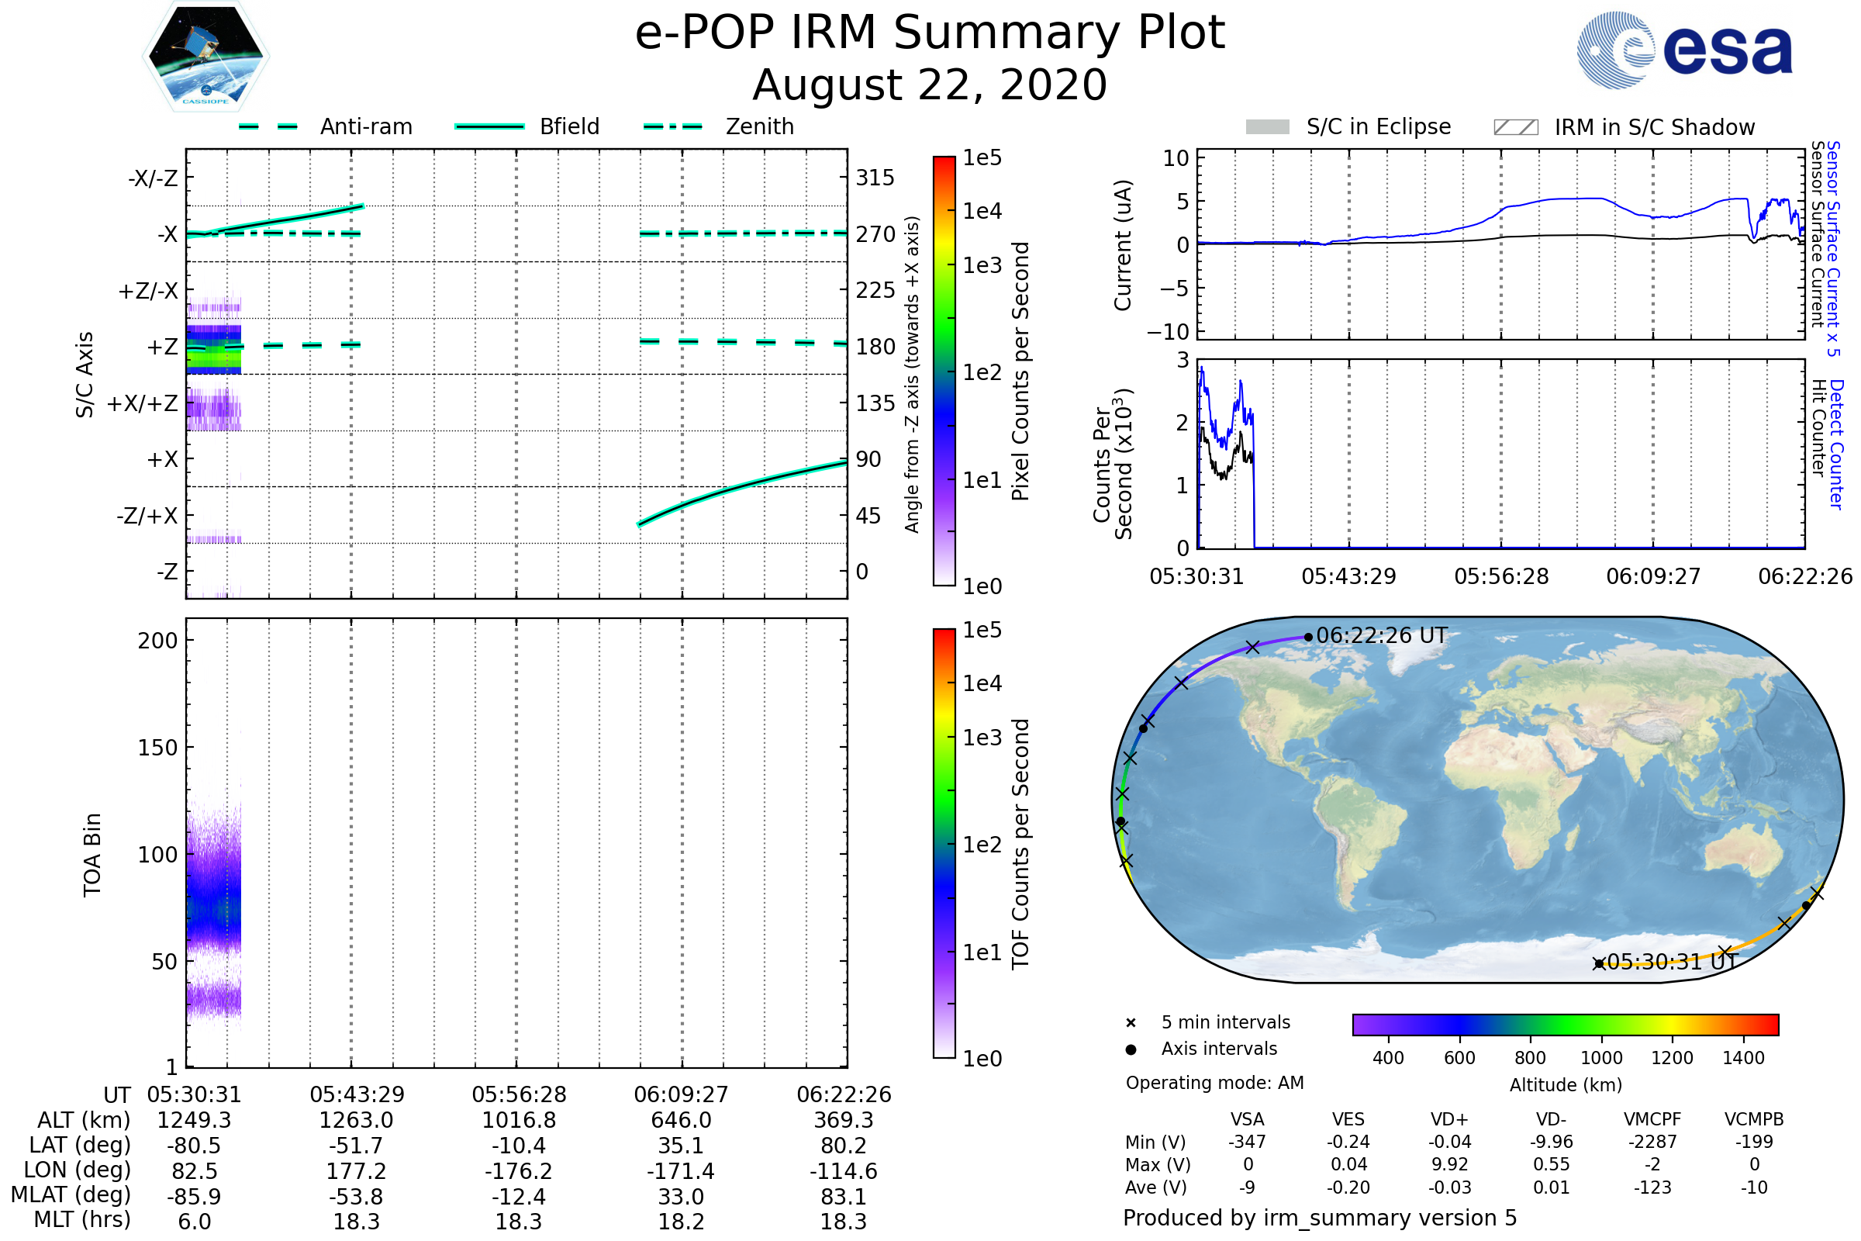Click the VMCPF voltage column header

coord(1652,1120)
